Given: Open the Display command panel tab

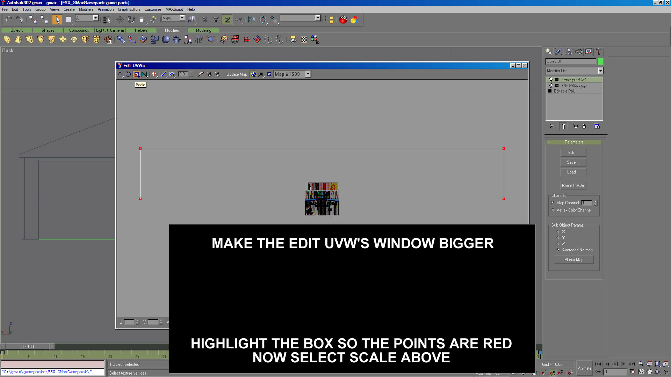Looking at the screenshot, I should pos(589,52).
